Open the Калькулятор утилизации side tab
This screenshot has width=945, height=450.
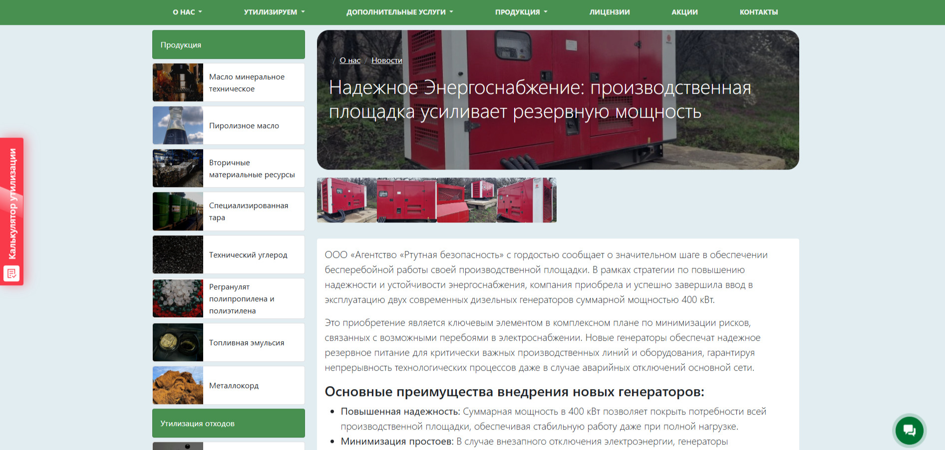pos(12,212)
